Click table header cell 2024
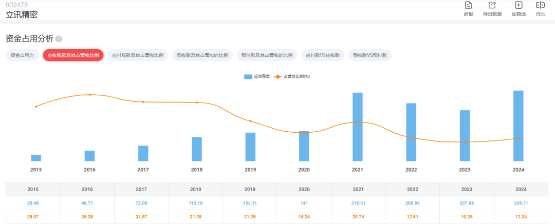 tap(521, 189)
